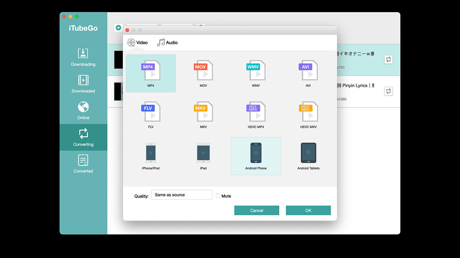Select the MKV format icon
This screenshot has height=258, width=460.
tap(203, 112)
